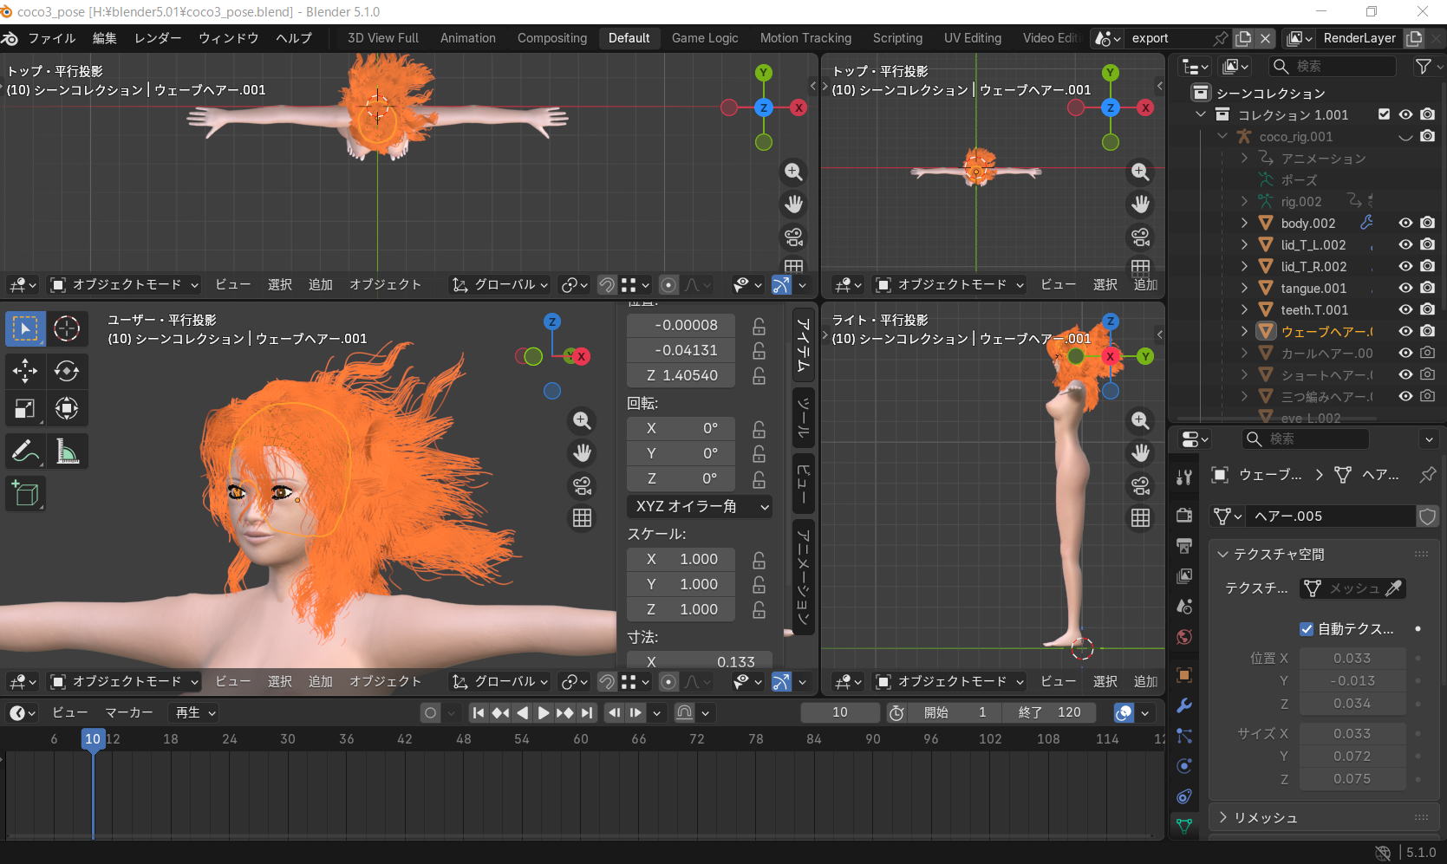Activate the Measure ruler tool

pyautogui.click(x=67, y=451)
